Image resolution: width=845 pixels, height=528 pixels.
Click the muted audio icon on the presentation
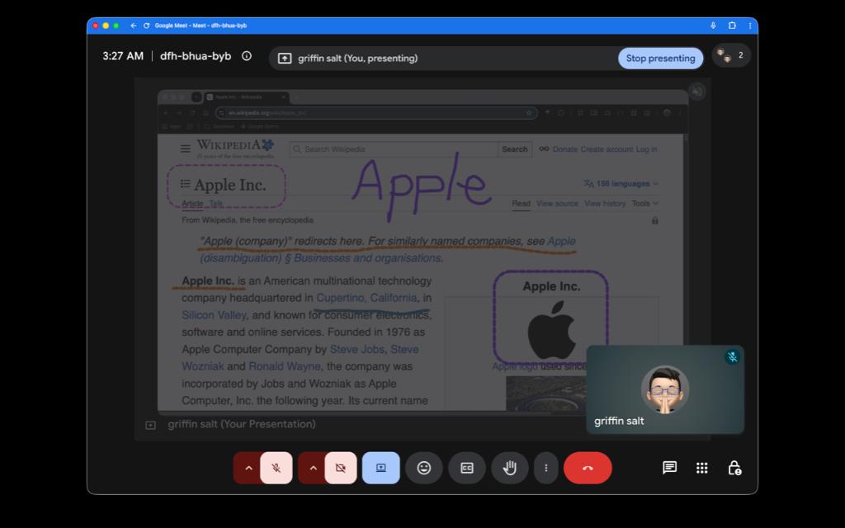pyautogui.click(x=697, y=92)
